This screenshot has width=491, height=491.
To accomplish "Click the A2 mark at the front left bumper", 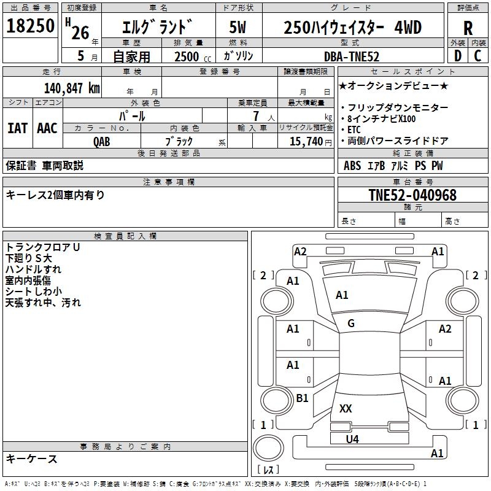I will tap(300, 252).
